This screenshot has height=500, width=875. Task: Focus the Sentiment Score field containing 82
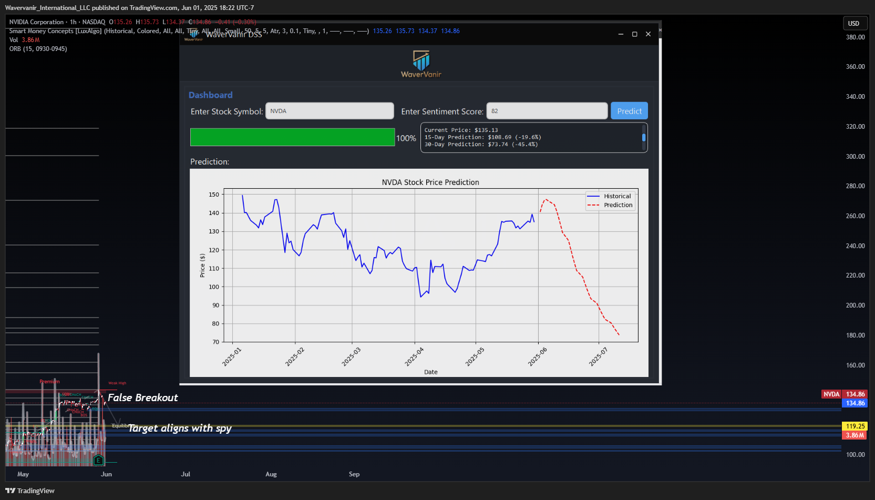point(547,111)
